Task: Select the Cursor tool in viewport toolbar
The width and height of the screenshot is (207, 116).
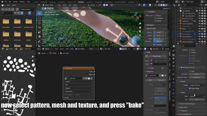Action: [39, 18]
